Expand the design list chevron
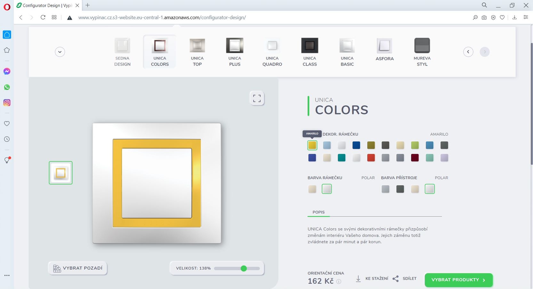 [x=60, y=52]
